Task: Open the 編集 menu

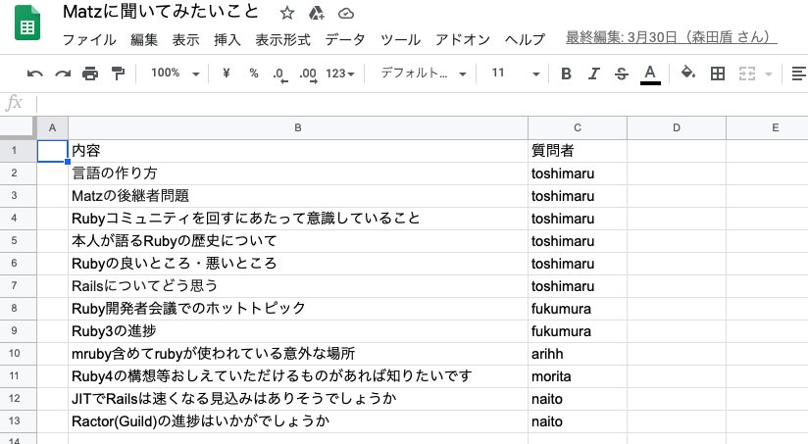Action: [144, 39]
